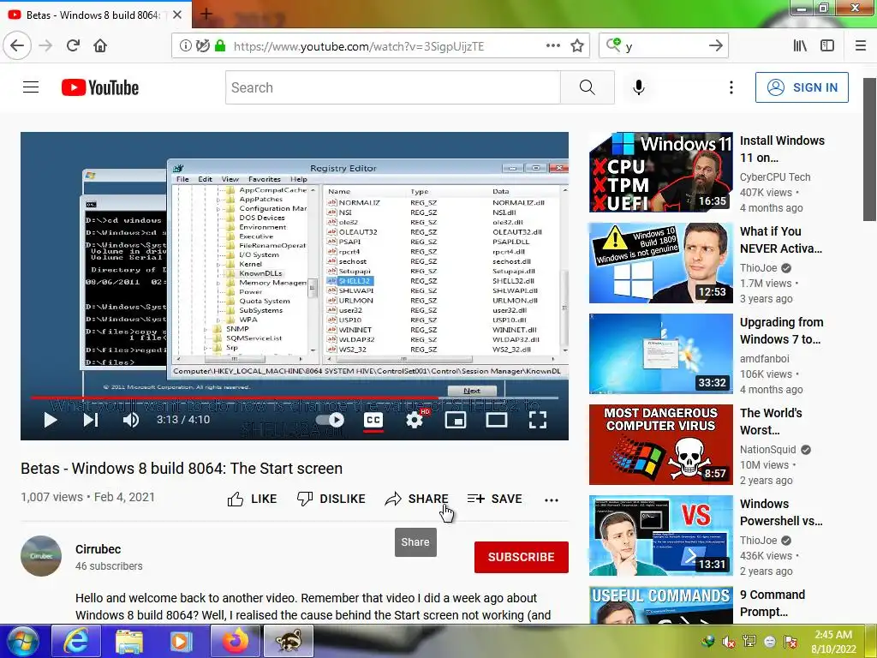Viewport: 877px width, 658px height.
Task: Open Windows Media Player in taskbar
Action: (x=181, y=641)
